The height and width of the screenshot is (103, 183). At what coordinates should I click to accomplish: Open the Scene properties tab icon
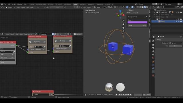click(153, 54)
